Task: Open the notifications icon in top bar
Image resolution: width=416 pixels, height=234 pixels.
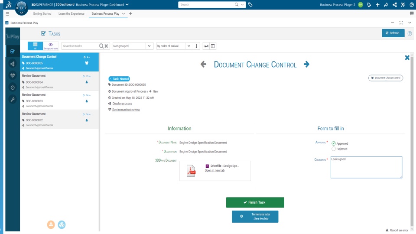Action: coord(369,4)
